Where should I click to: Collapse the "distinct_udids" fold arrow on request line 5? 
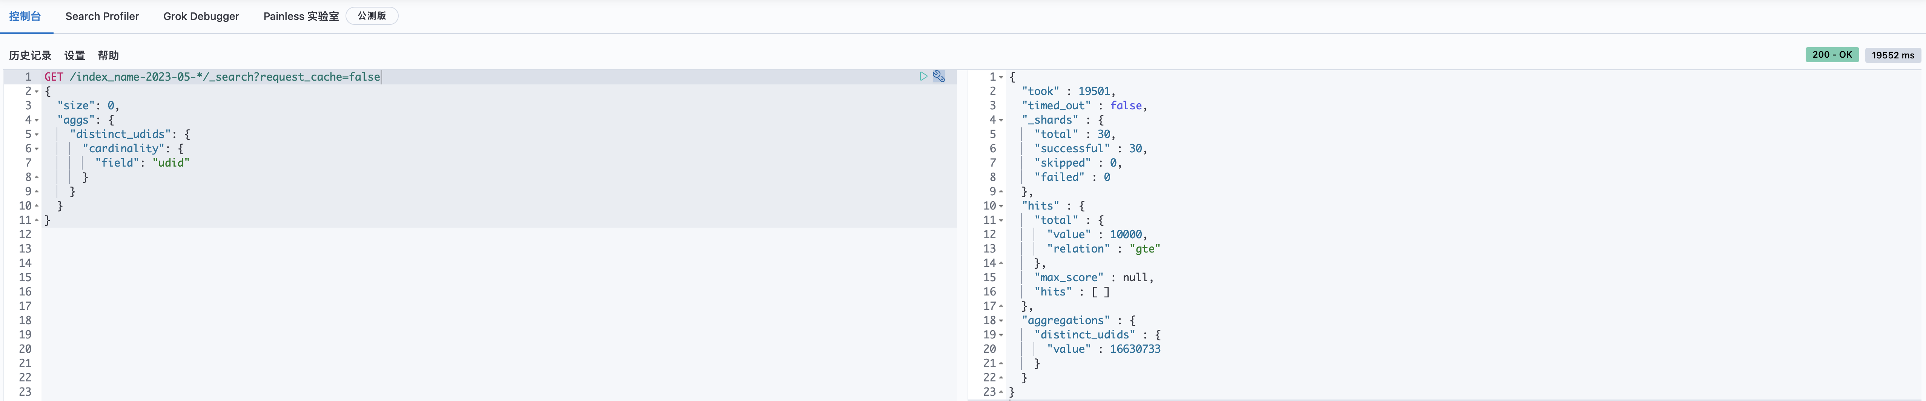[x=37, y=135]
